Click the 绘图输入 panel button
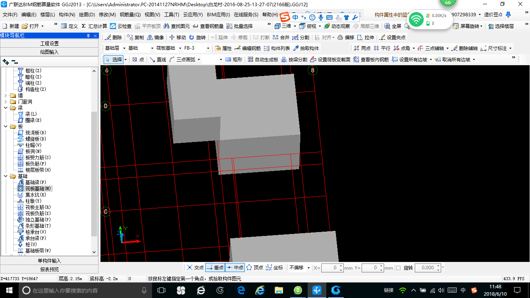The image size is (530, 298). click(49, 52)
